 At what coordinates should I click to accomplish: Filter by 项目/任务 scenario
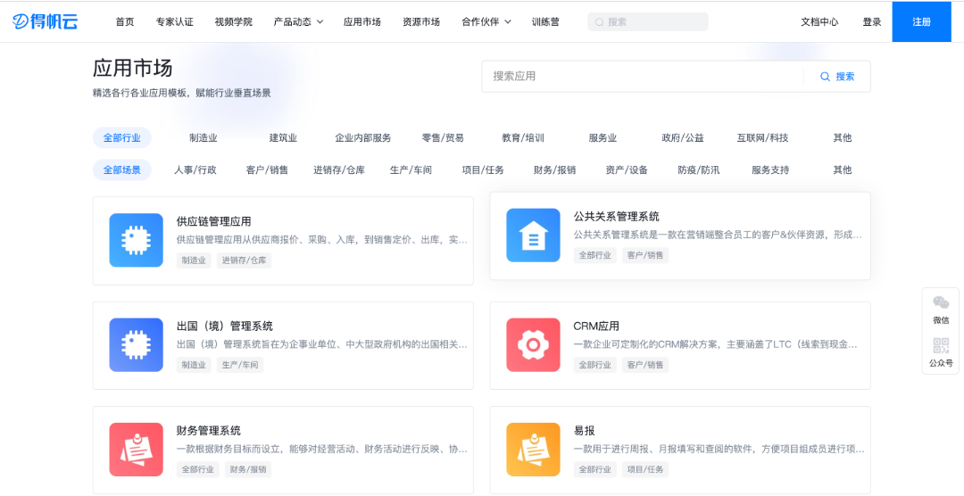(483, 169)
